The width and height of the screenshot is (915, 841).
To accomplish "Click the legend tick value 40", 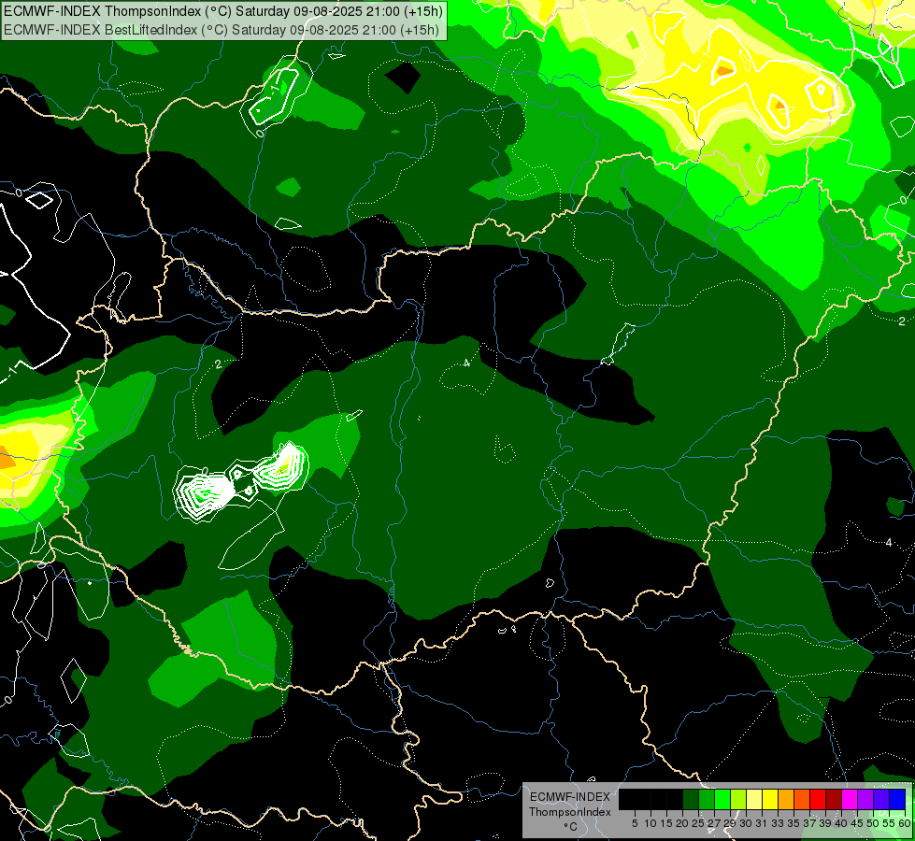I will click(841, 823).
